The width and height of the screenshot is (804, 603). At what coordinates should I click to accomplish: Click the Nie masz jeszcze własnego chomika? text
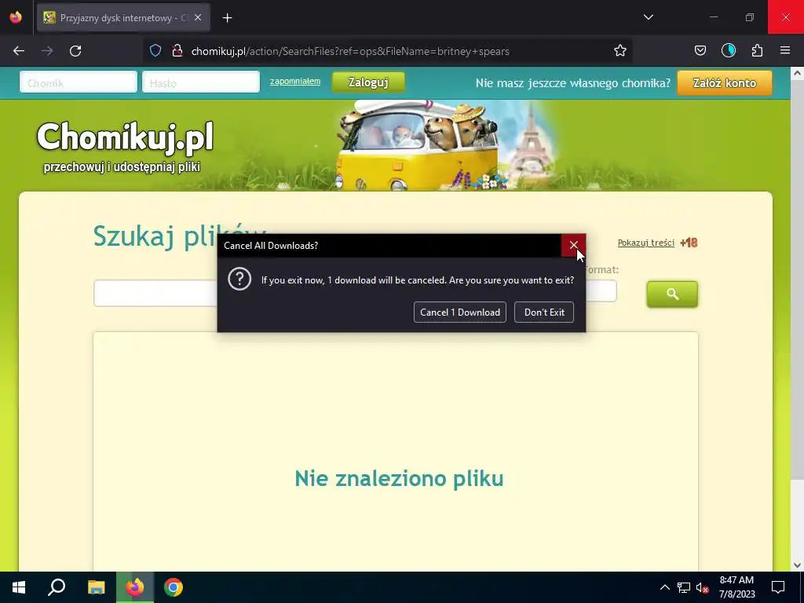[572, 83]
